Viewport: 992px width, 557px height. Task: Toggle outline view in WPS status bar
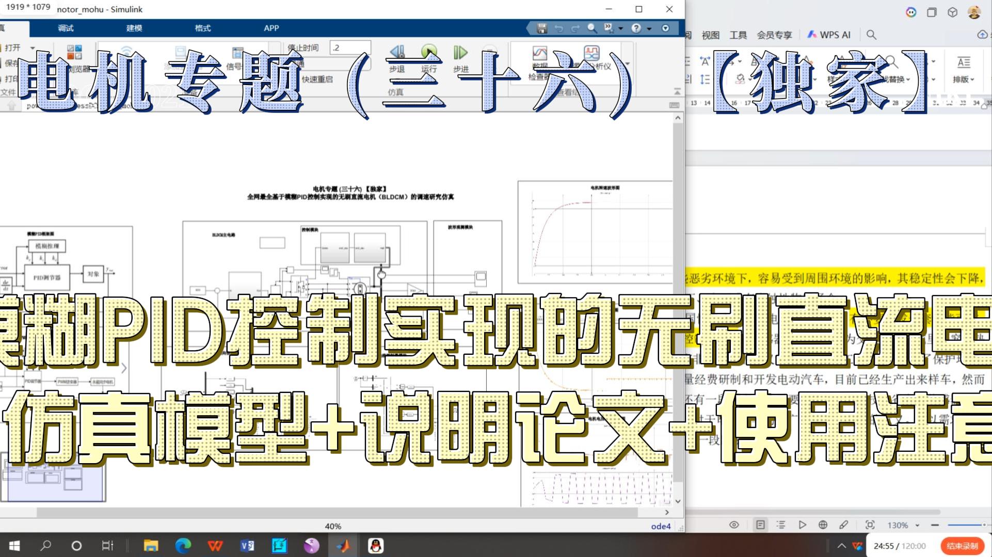point(781,525)
